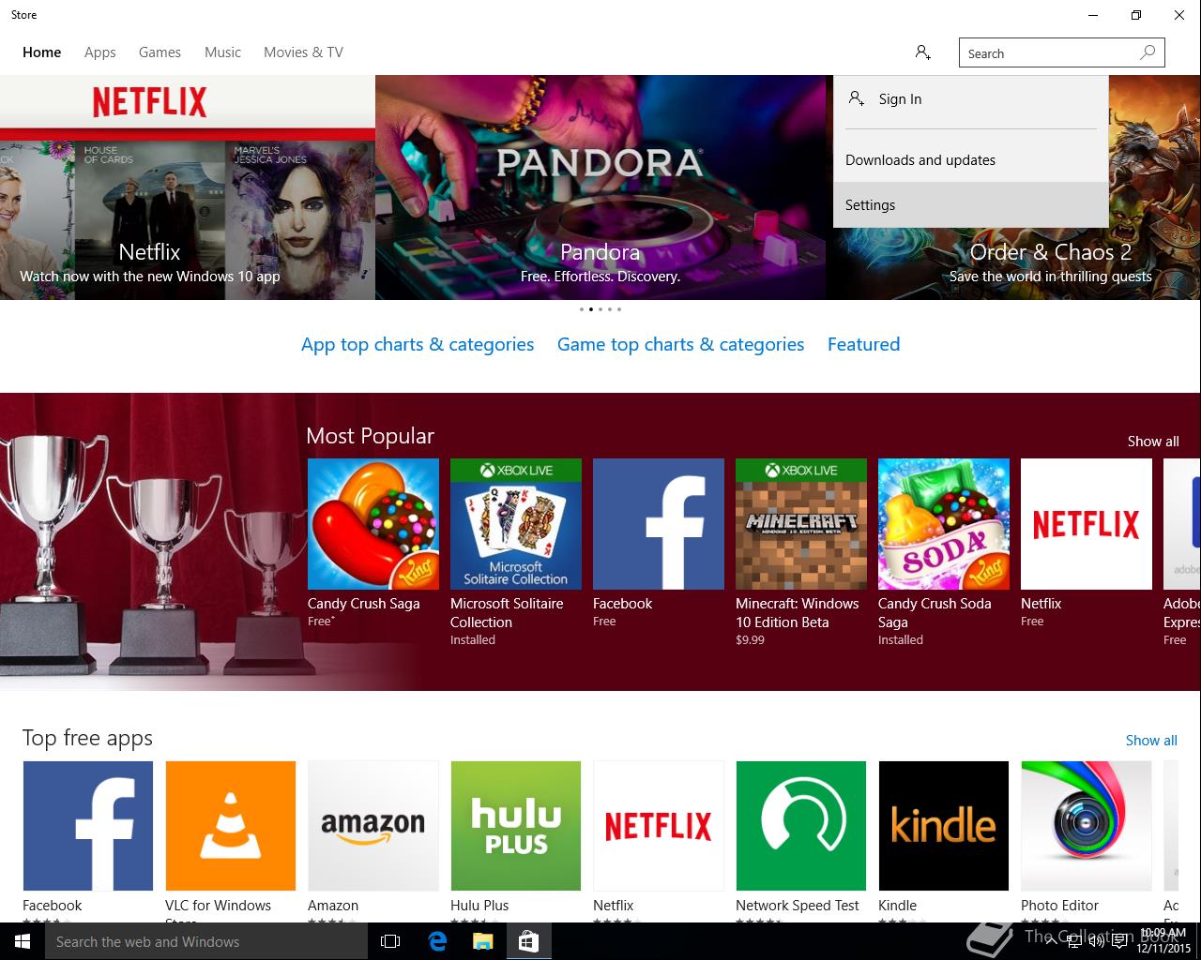Switch to the Games tab
1201x960 pixels.
pos(160,52)
